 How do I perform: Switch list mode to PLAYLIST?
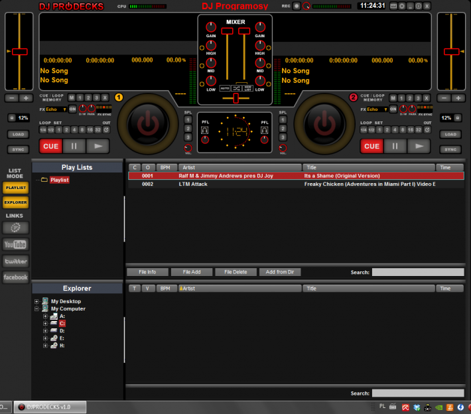point(16,188)
